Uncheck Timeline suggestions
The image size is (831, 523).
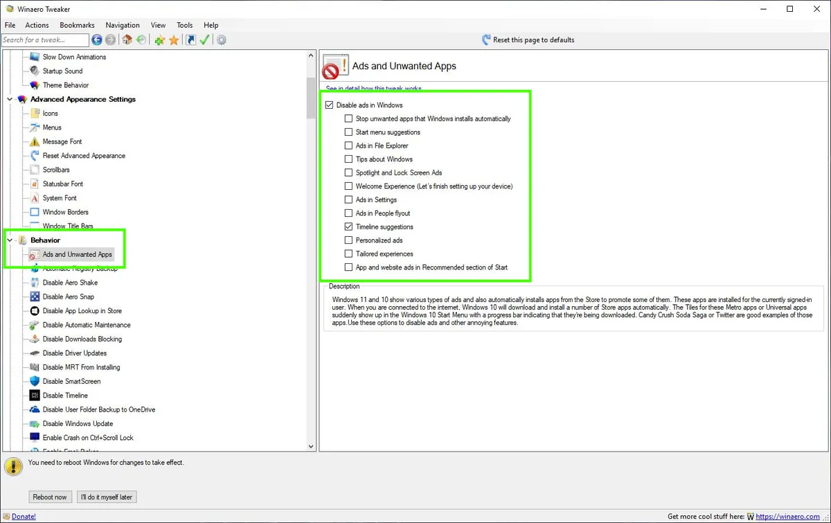point(348,227)
